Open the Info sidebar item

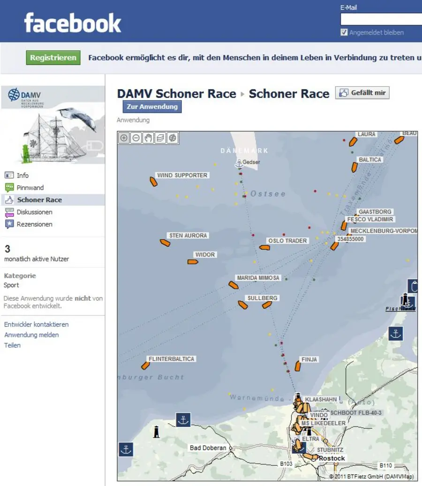[23, 175]
